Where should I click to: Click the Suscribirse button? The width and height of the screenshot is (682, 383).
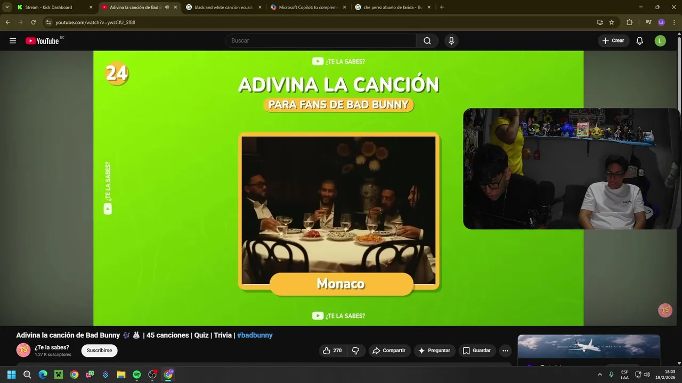coord(99,351)
